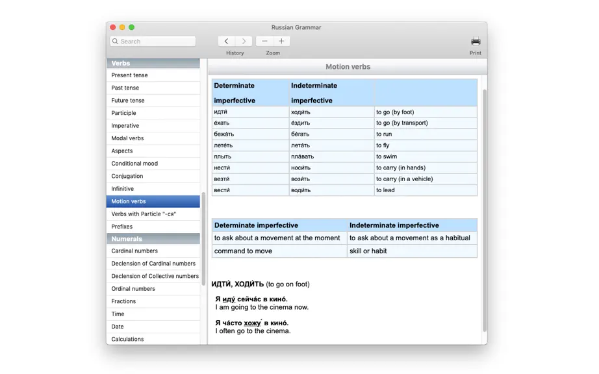Open the Conditional mood topic
Image resolution: width=599 pixels, height=374 pixels.
[x=153, y=164]
